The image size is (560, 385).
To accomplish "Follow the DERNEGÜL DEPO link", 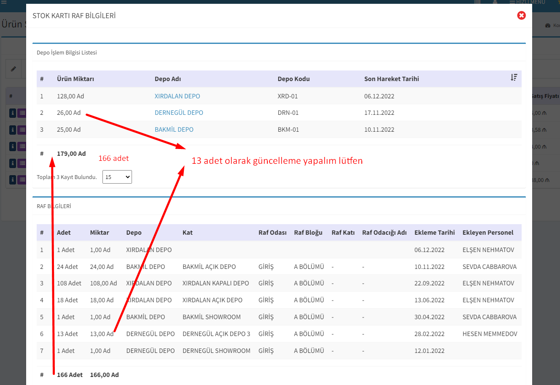I will (x=179, y=113).
